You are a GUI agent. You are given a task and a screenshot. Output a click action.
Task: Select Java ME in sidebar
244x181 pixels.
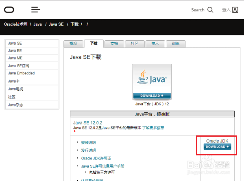pos(32,58)
